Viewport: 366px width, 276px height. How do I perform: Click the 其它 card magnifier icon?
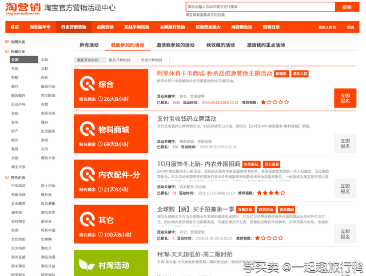[87, 219]
